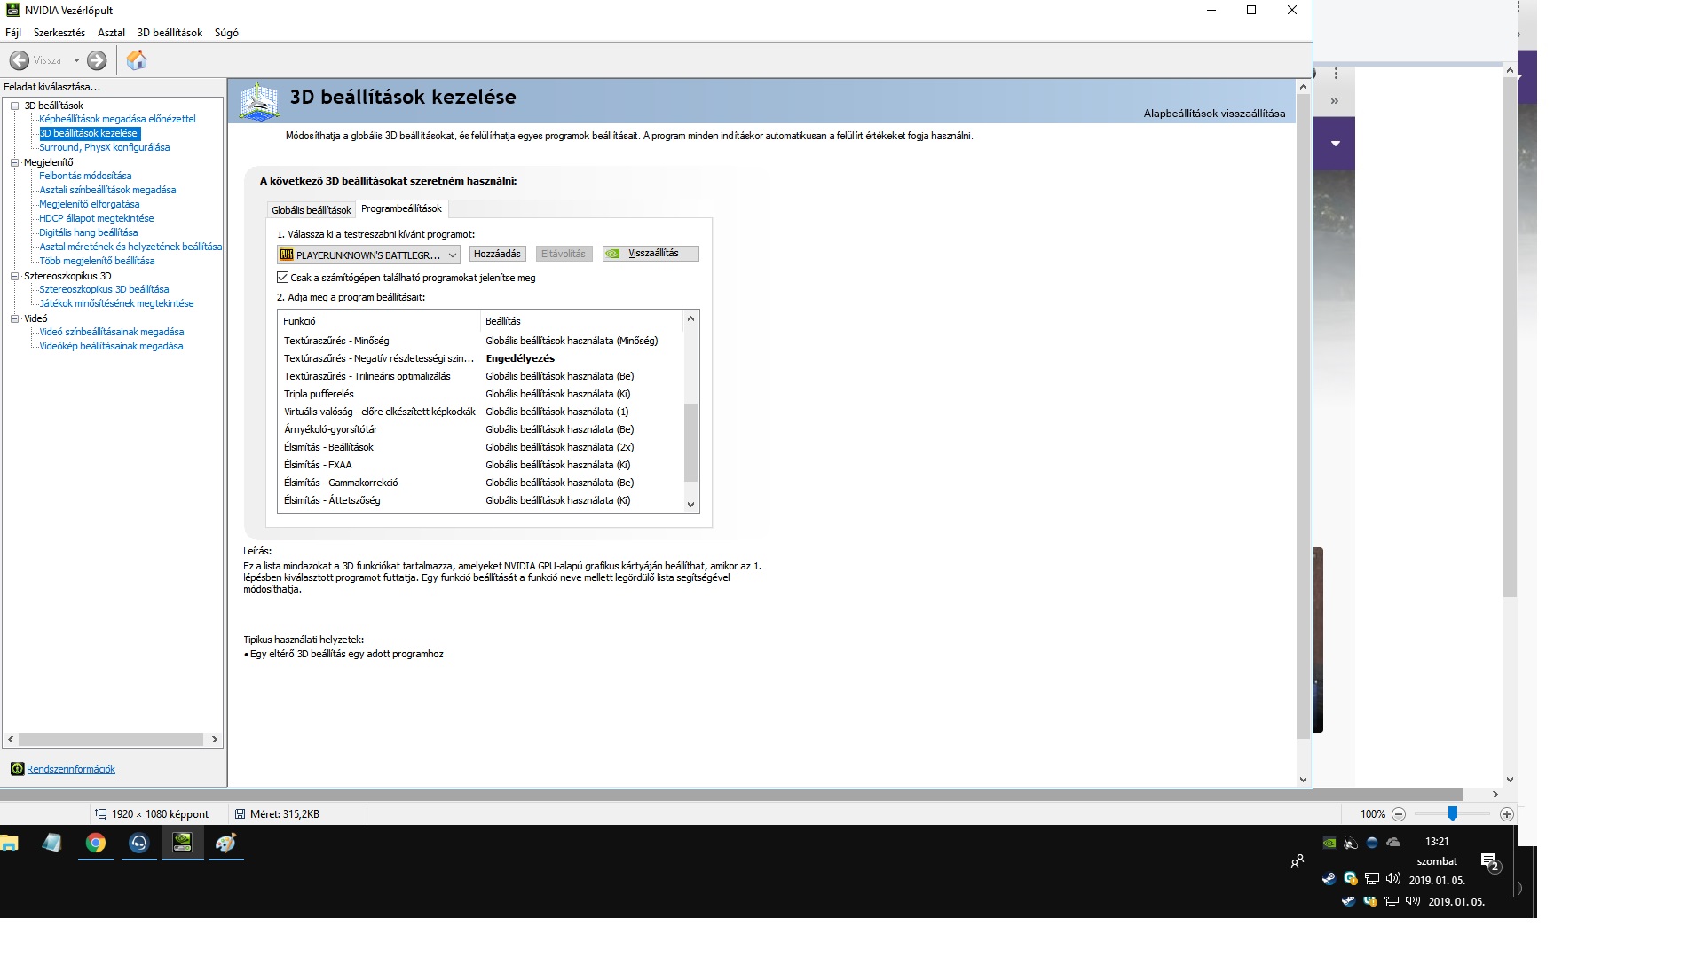Click the Hozzáadás button
The width and height of the screenshot is (1704, 958).
click(x=497, y=254)
